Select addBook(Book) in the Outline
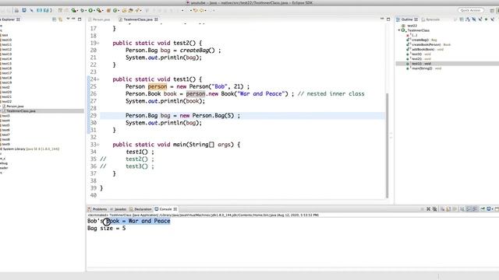 [x=425, y=50]
